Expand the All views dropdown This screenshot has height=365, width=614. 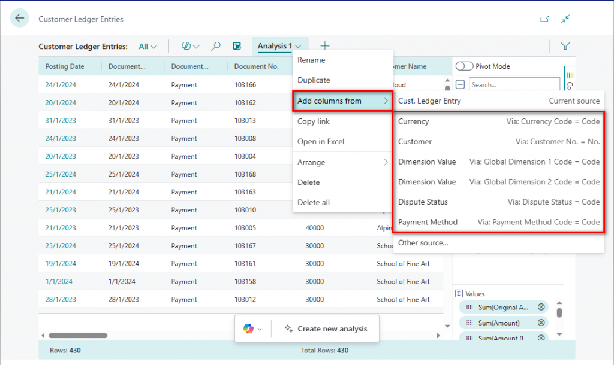pos(148,46)
